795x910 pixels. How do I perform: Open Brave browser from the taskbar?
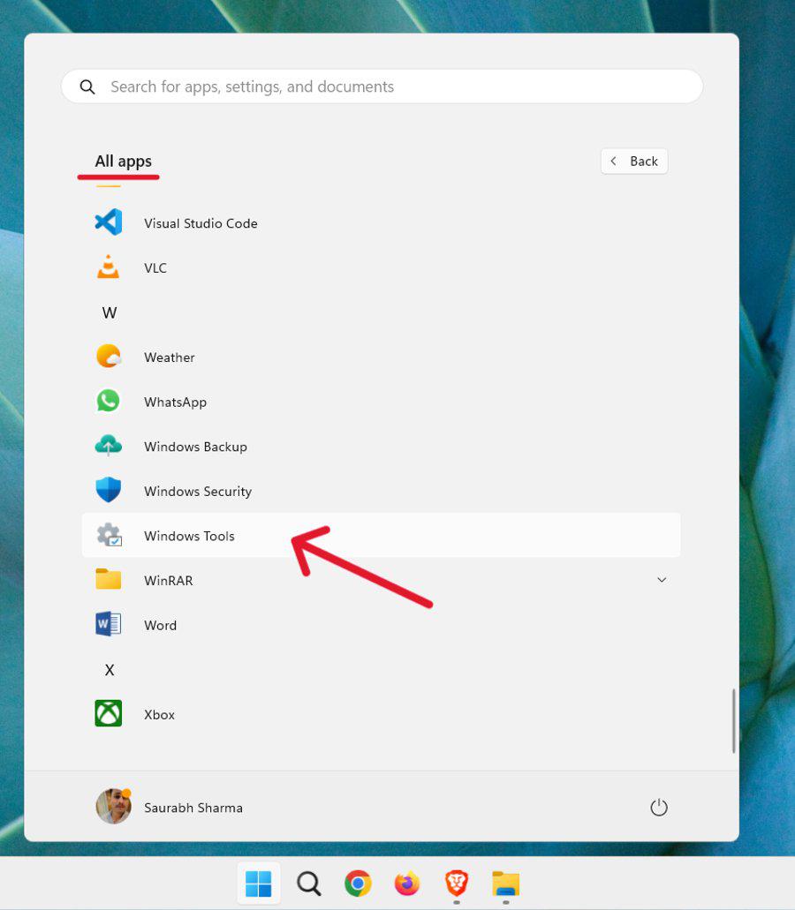coord(456,883)
